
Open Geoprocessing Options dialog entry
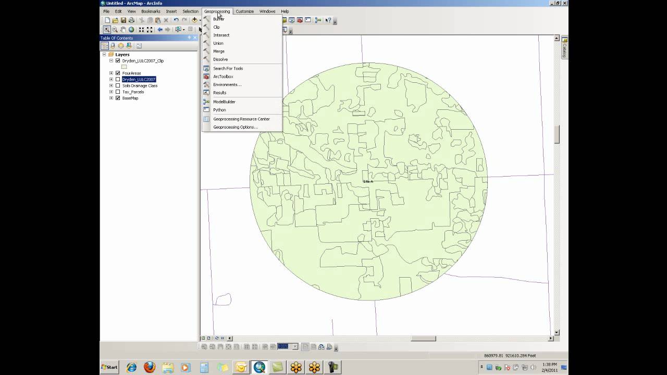coord(242,127)
